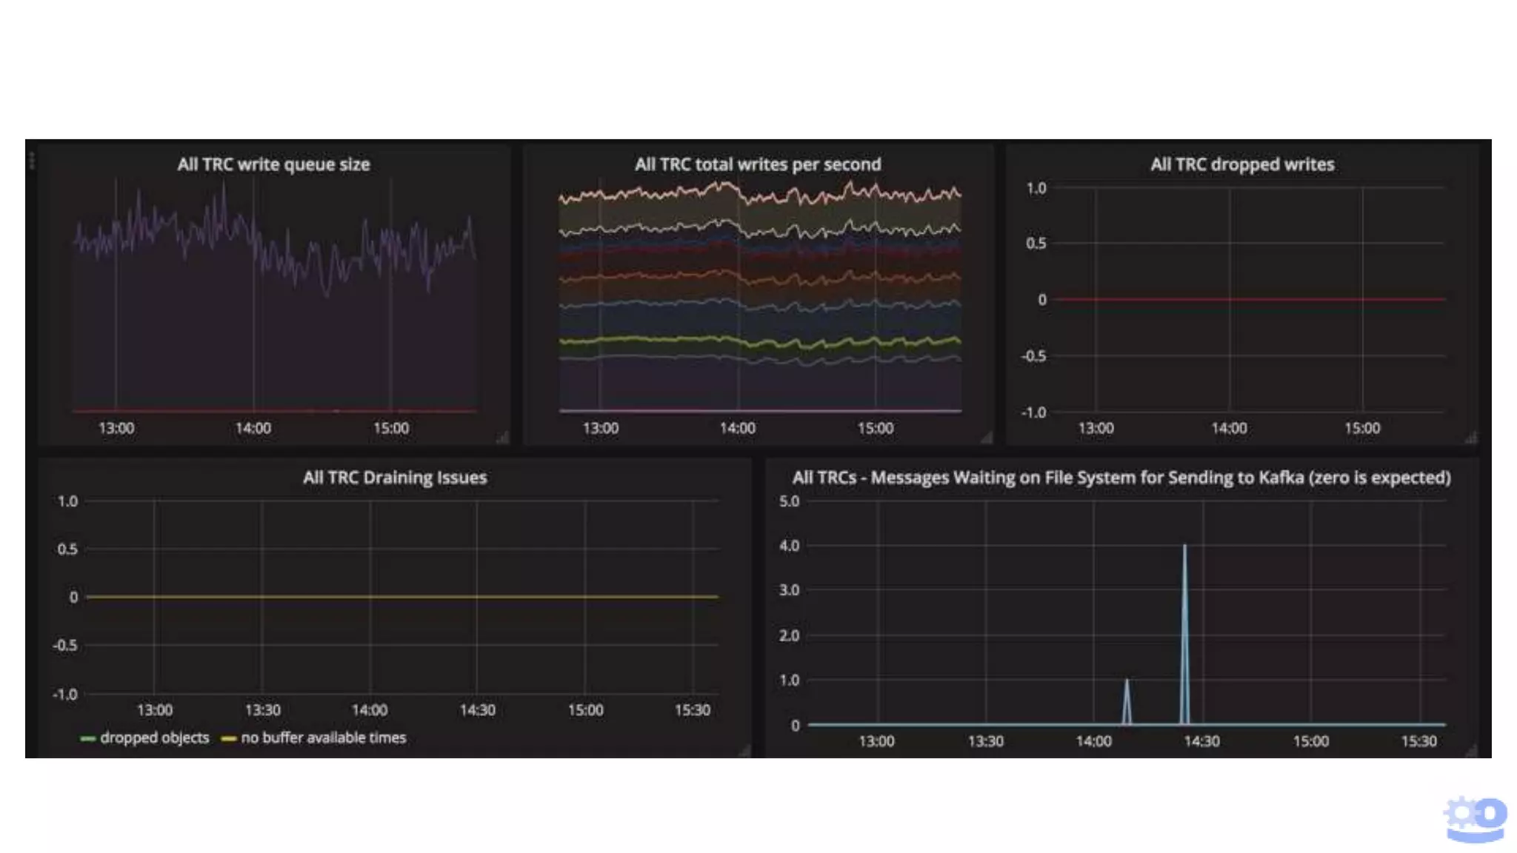The width and height of the screenshot is (1517, 853).
Task: Click the green color swatch beside 'dropped objects'
Action: pos(88,739)
